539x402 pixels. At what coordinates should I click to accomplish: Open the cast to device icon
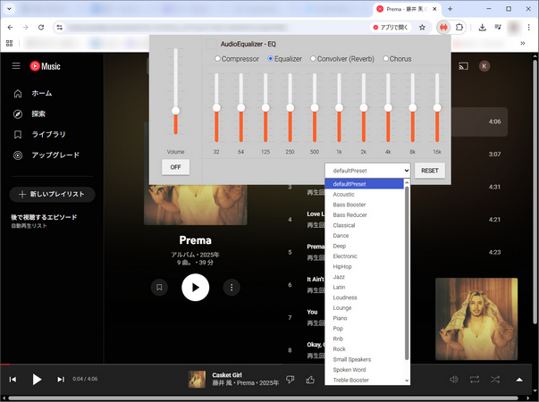pos(463,66)
